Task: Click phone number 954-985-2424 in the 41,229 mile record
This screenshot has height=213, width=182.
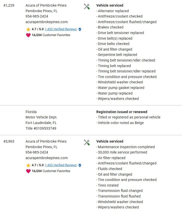Action: pos(37,16)
